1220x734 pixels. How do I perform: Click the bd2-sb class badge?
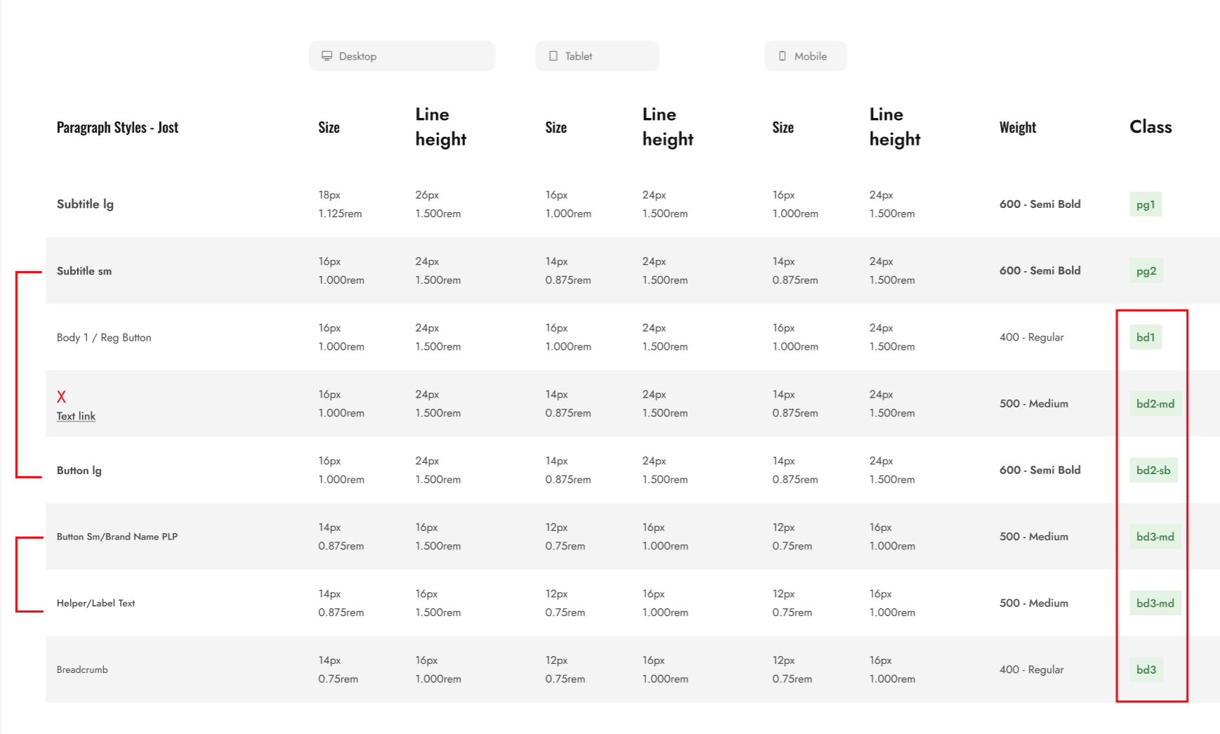[1153, 471]
